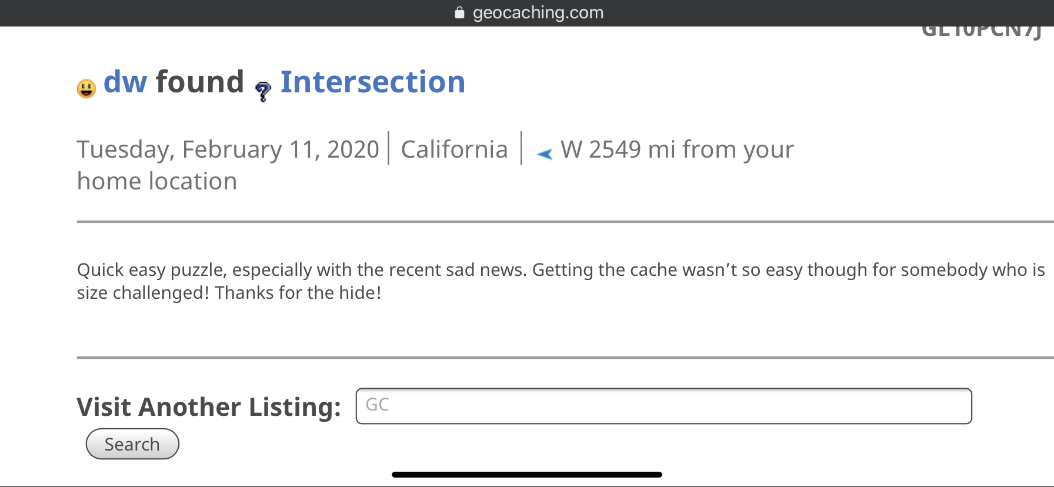The width and height of the screenshot is (1054, 487).
Task: Click the blue west direction arrow icon
Action: pos(545,154)
